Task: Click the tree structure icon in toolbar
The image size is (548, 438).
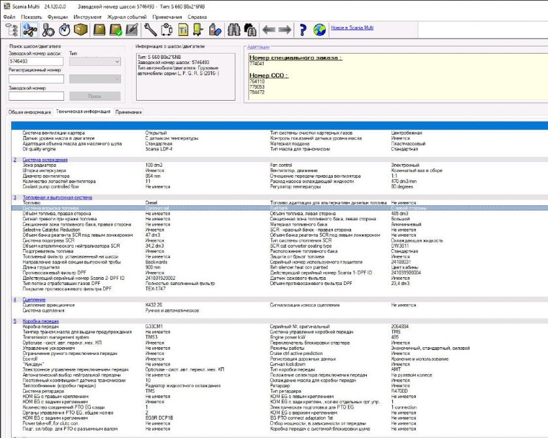Action: click(11, 29)
